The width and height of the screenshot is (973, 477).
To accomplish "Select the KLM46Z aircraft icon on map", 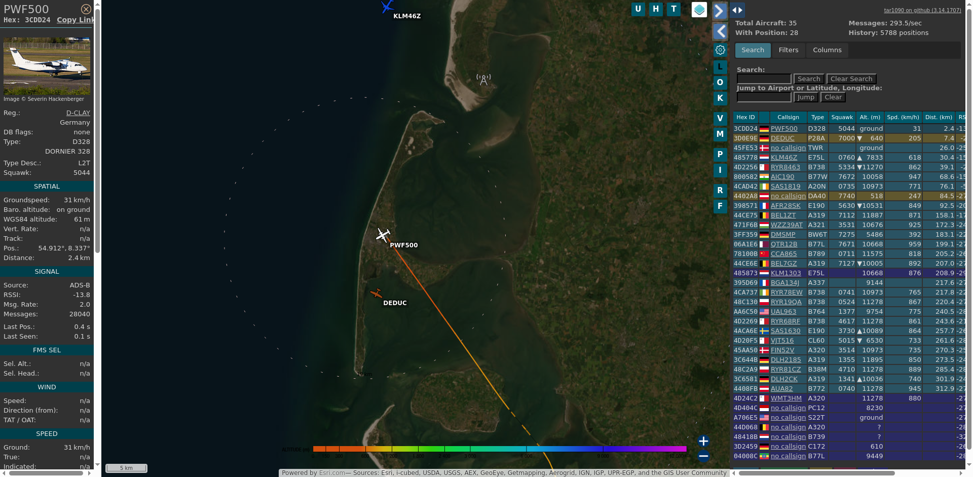I will [x=387, y=7].
